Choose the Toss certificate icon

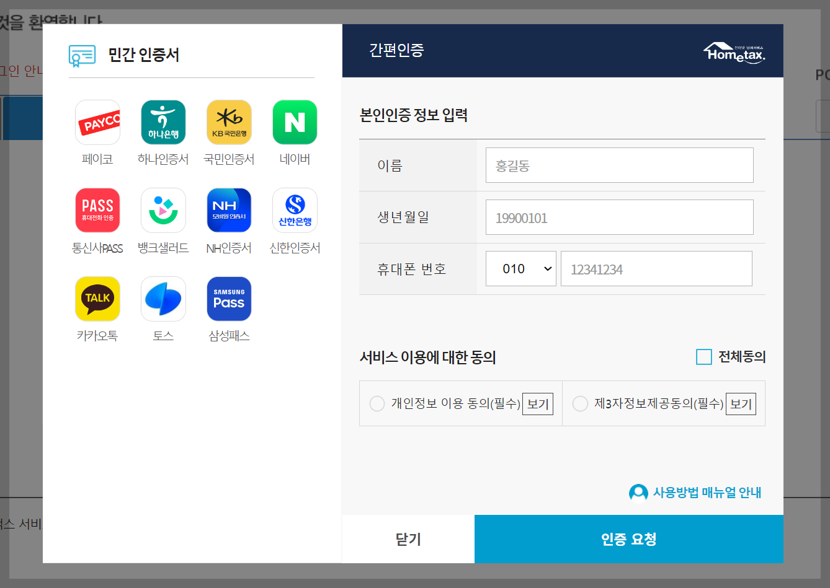[163, 299]
